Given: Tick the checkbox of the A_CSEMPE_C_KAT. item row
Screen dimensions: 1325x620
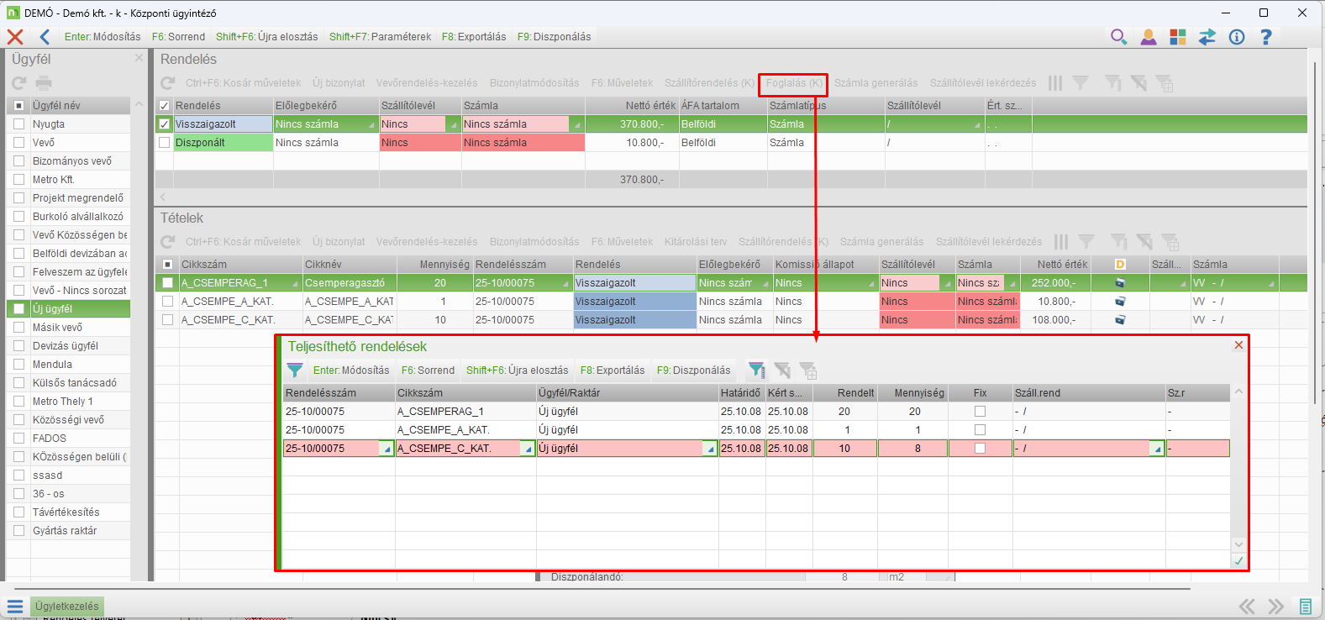Looking at the screenshot, I should [x=168, y=320].
